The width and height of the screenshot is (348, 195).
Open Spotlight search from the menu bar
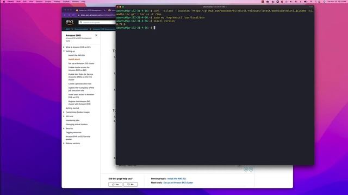(315, 2)
